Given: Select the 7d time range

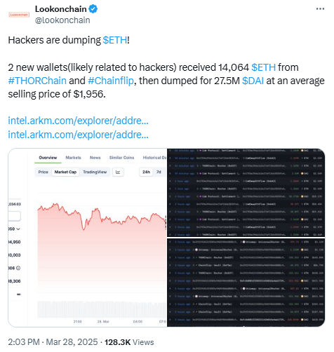Looking at the screenshot, I should (159, 172).
